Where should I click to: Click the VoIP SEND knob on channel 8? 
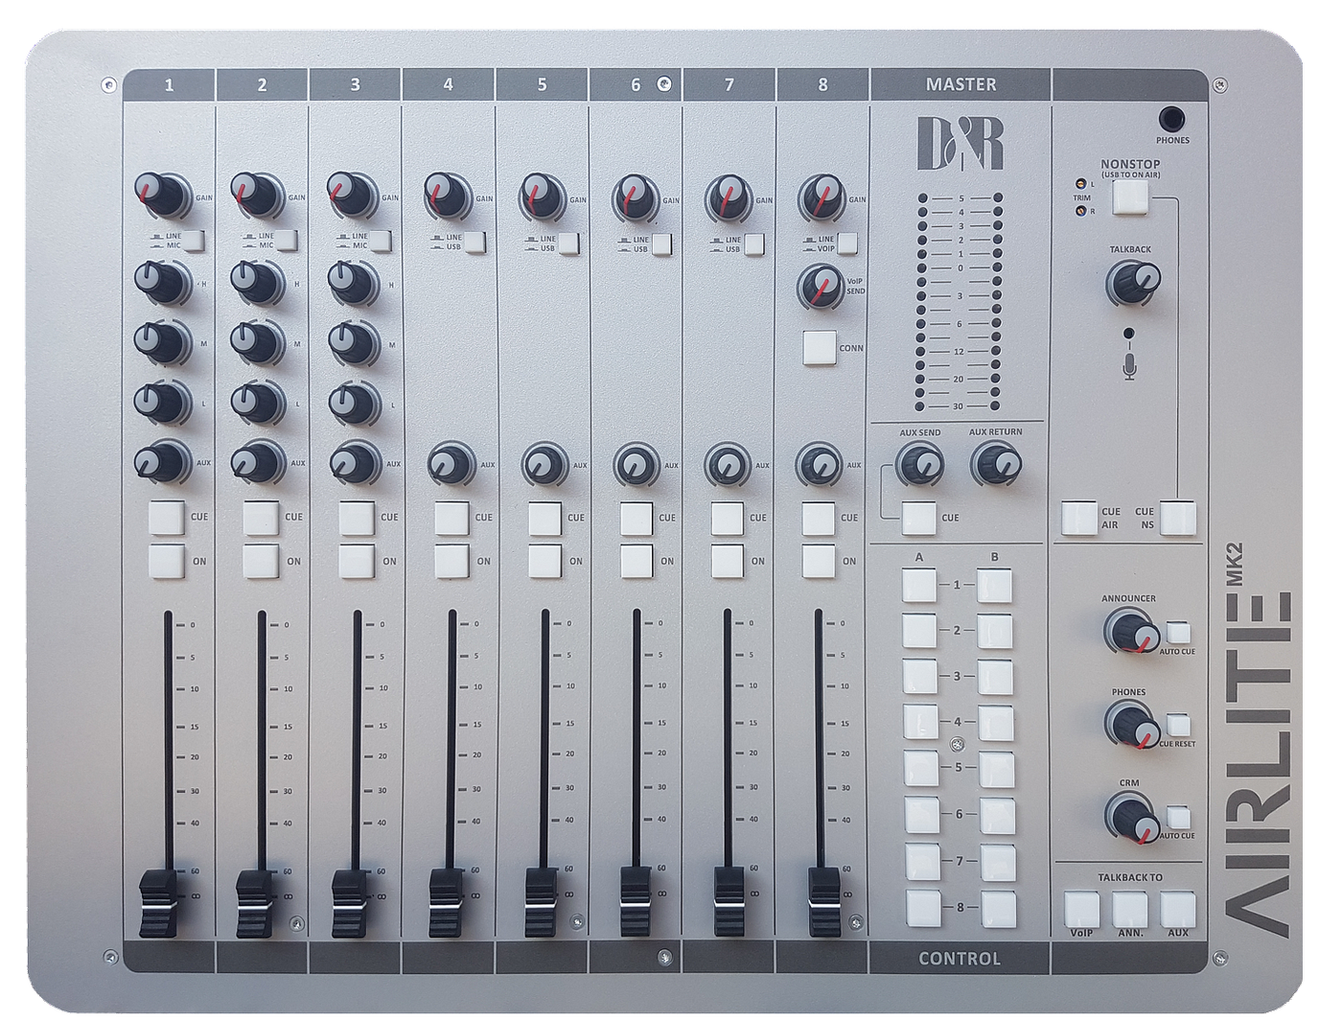[820, 287]
